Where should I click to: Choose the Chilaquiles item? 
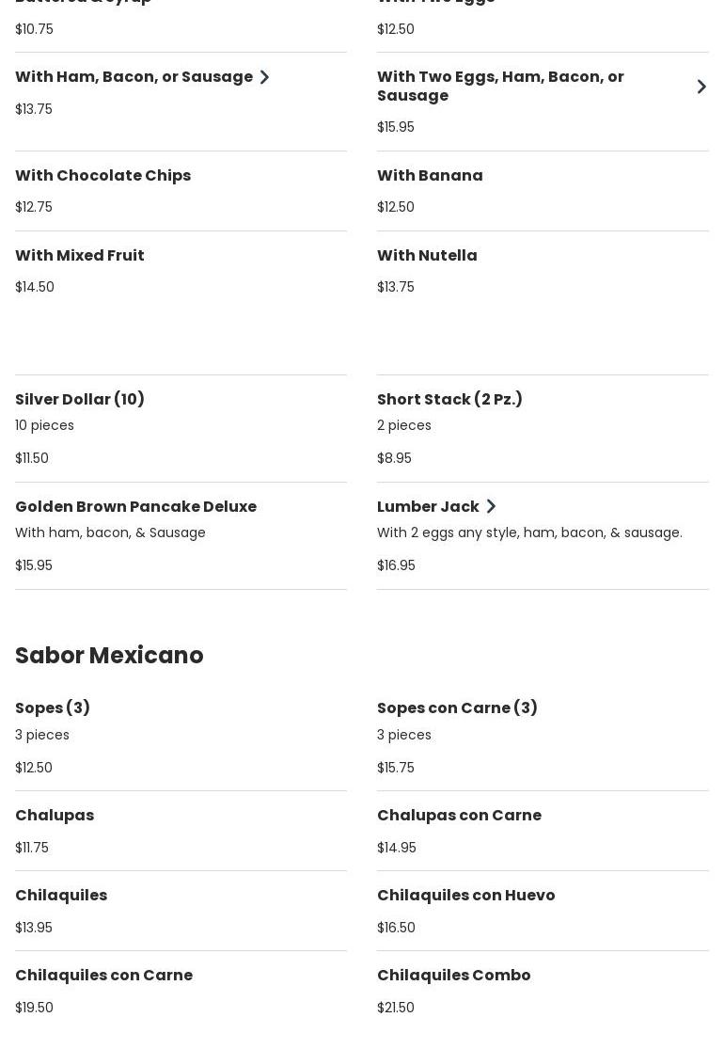click(x=61, y=896)
